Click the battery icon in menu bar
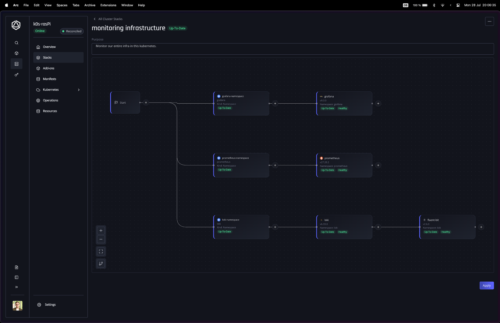 click(x=425, y=5)
